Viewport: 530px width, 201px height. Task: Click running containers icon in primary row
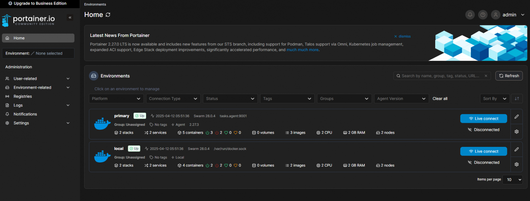point(207,133)
